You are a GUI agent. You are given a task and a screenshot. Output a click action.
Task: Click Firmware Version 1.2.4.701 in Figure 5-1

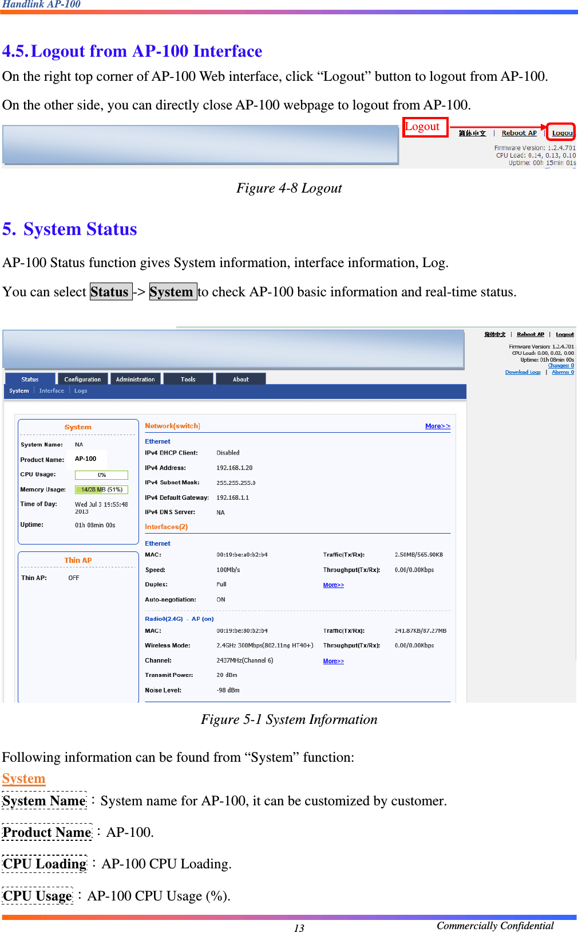(541, 347)
